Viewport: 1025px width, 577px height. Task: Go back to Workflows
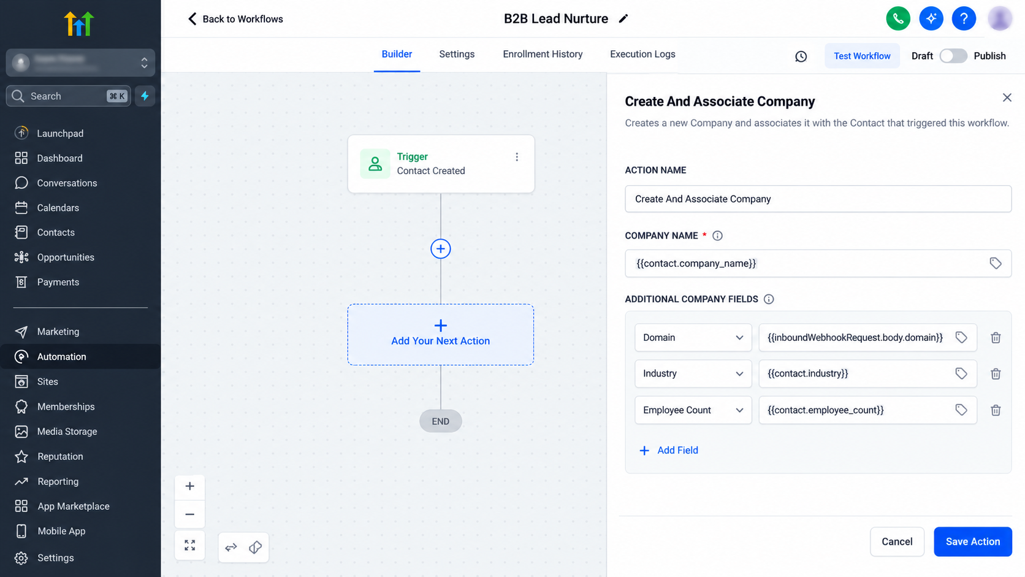coord(235,19)
